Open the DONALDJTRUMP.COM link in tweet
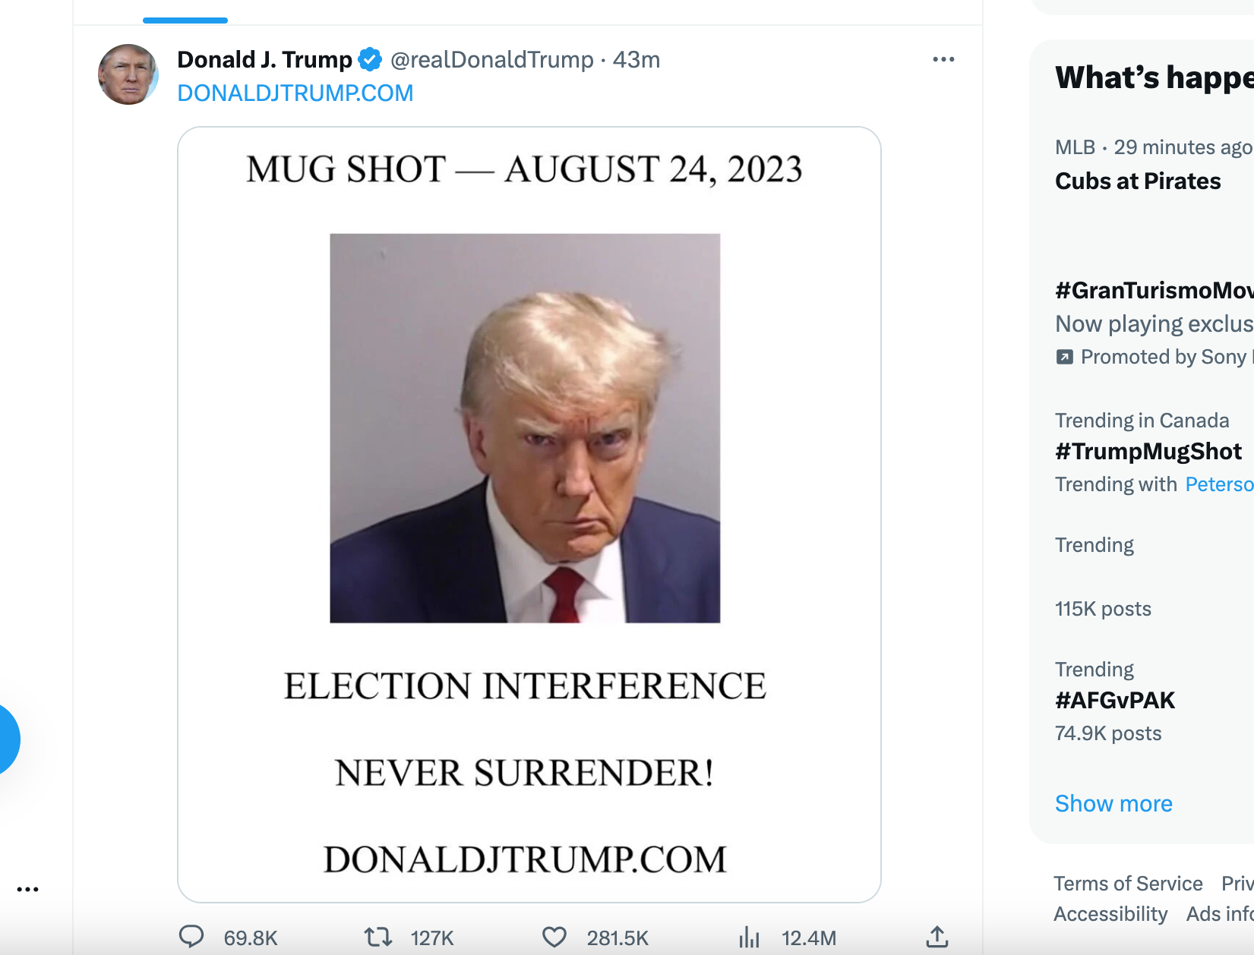The width and height of the screenshot is (1254, 955). point(295,93)
